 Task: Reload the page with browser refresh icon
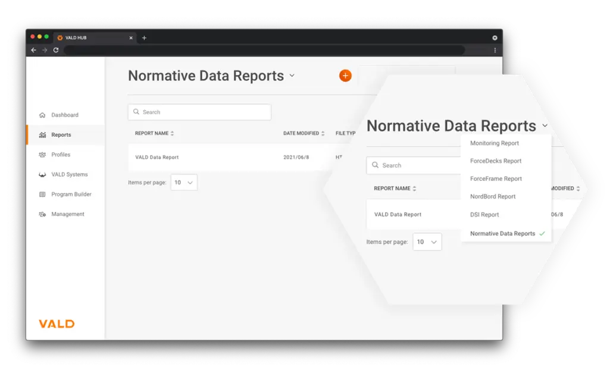(56, 51)
